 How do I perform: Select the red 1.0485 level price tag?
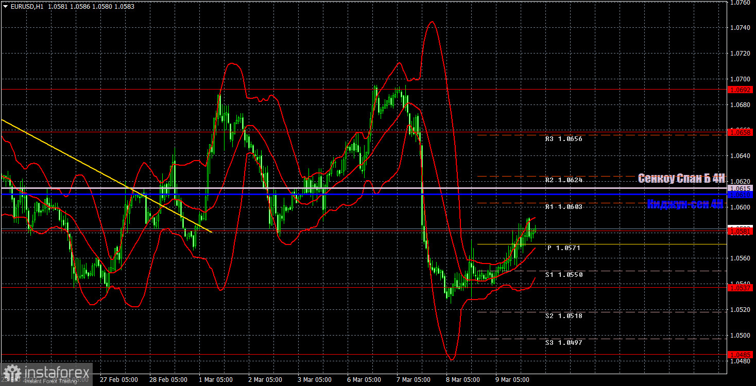(741, 355)
